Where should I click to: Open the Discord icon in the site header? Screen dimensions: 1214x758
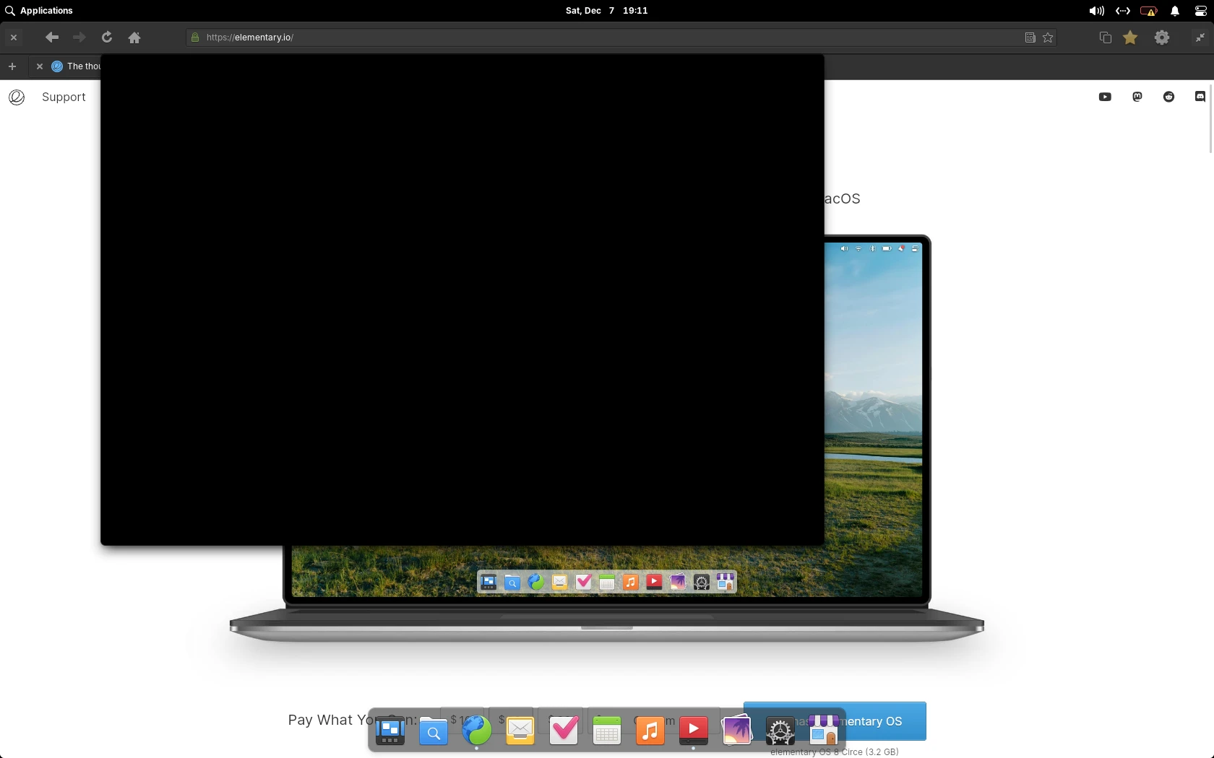pos(1200,96)
